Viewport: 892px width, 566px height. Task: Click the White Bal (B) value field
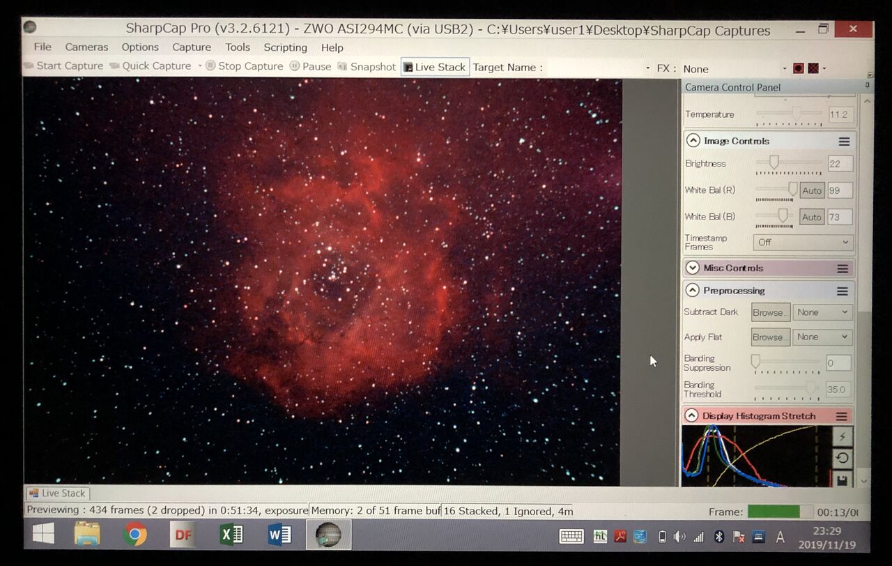coord(840,217)
